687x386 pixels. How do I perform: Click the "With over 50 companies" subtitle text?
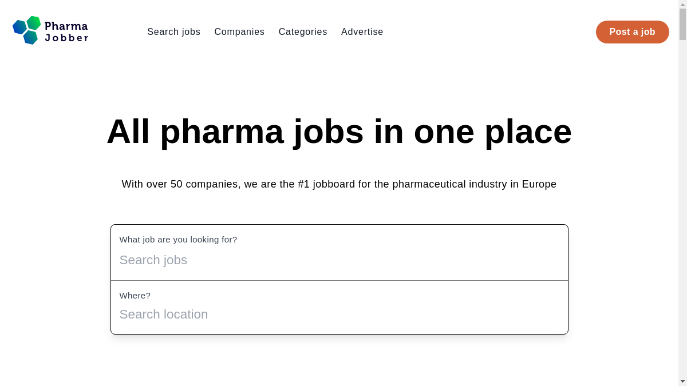click(339, 184)
